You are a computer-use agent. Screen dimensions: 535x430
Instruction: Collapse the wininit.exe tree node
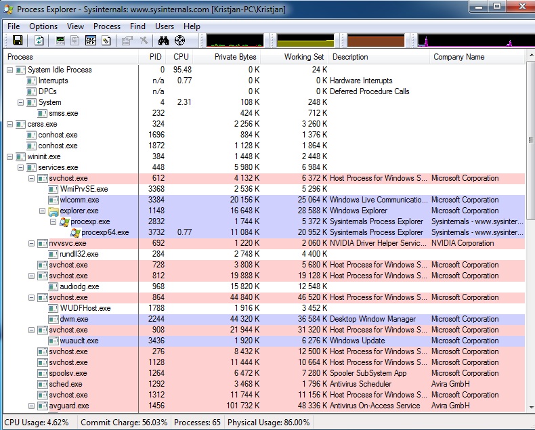pyautogui.click(x=10, y=156)
